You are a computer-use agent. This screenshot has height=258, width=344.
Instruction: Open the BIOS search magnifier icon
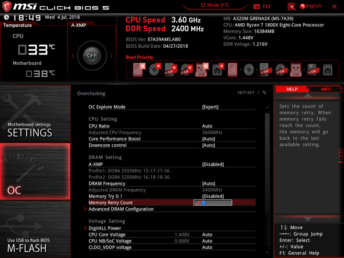[x=291, y=7]
